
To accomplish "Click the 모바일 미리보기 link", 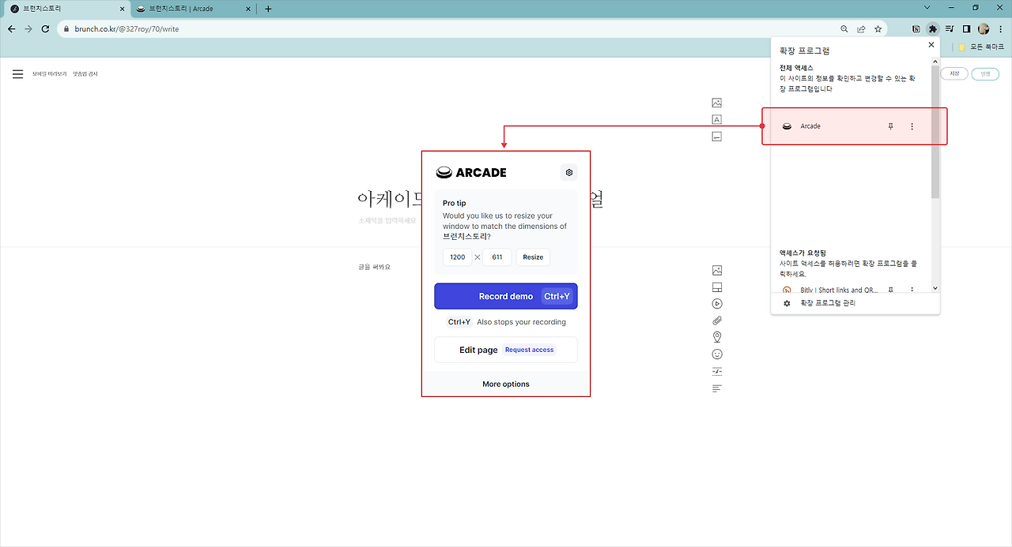I will click(x=47, y=74).
